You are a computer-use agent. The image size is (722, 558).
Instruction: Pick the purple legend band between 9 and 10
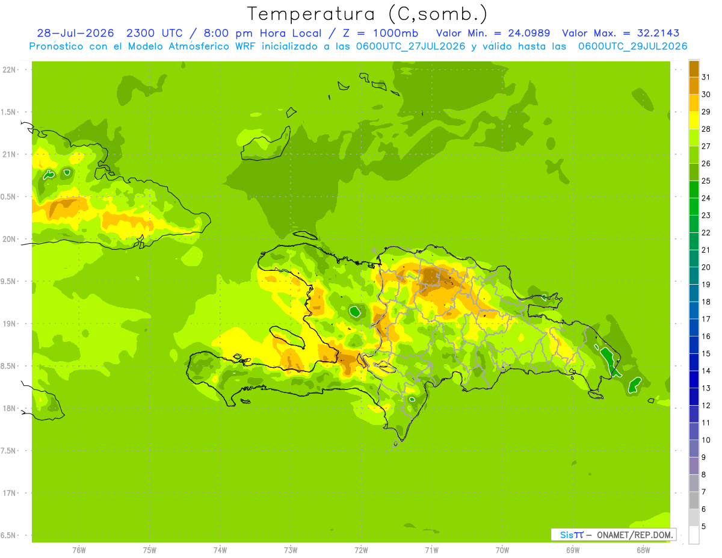(x=694, y=449)
